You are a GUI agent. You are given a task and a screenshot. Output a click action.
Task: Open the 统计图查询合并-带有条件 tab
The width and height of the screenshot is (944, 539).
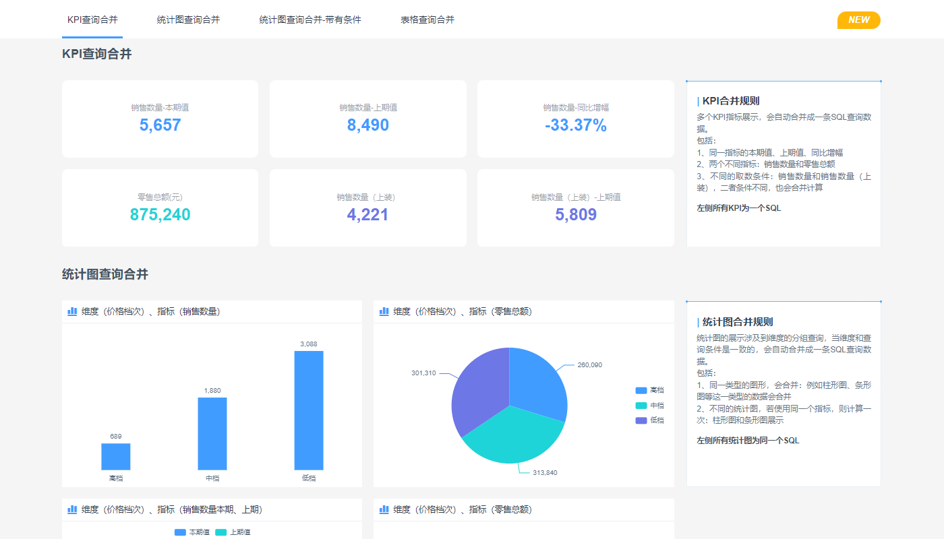click(310, 20)
